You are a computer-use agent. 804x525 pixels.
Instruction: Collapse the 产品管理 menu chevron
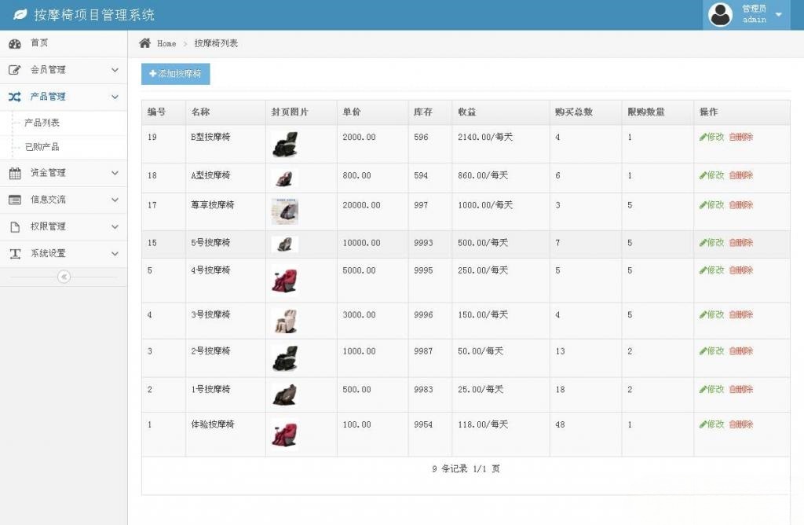115,96
